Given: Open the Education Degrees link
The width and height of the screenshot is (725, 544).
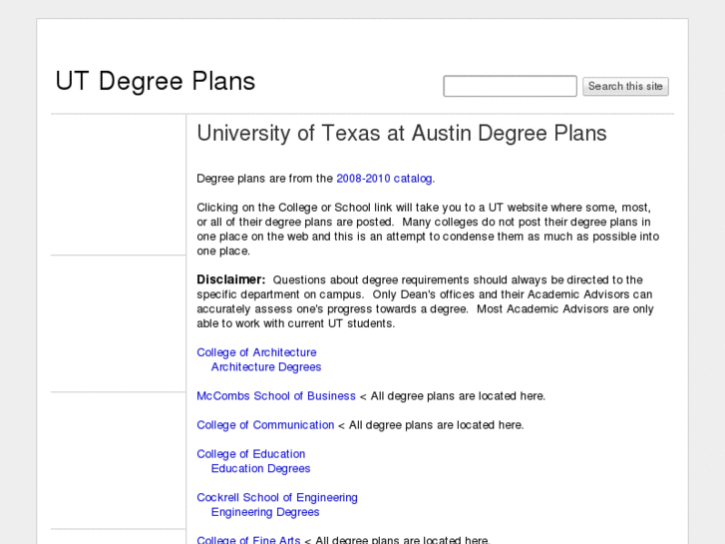Looking at the screenshot, I should pyautogui.click(x=260, y=469).
